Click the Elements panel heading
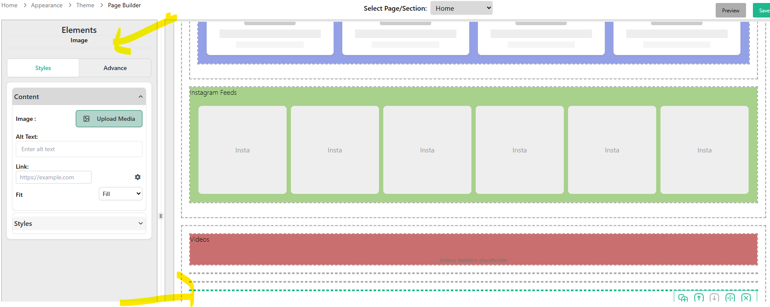 pos(79,30)
